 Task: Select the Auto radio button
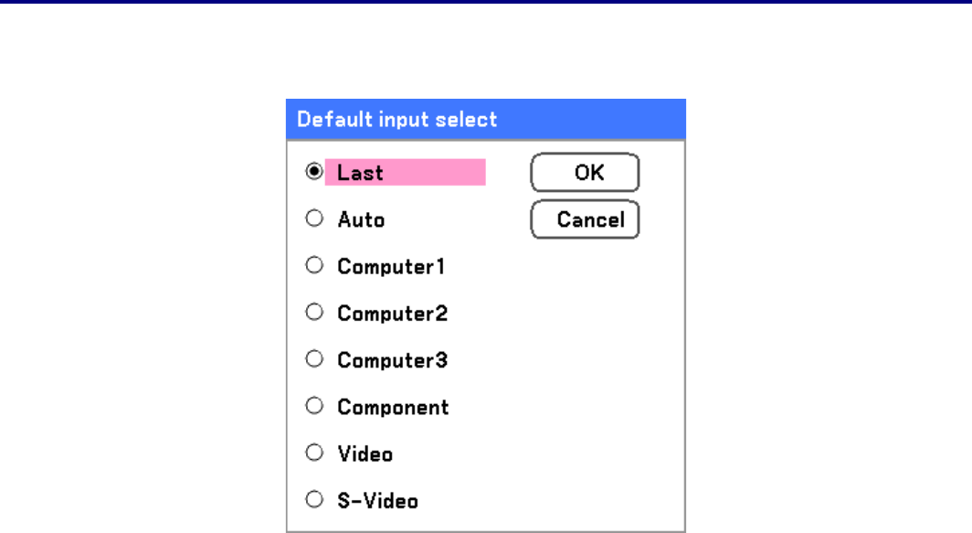pos(314,219)
